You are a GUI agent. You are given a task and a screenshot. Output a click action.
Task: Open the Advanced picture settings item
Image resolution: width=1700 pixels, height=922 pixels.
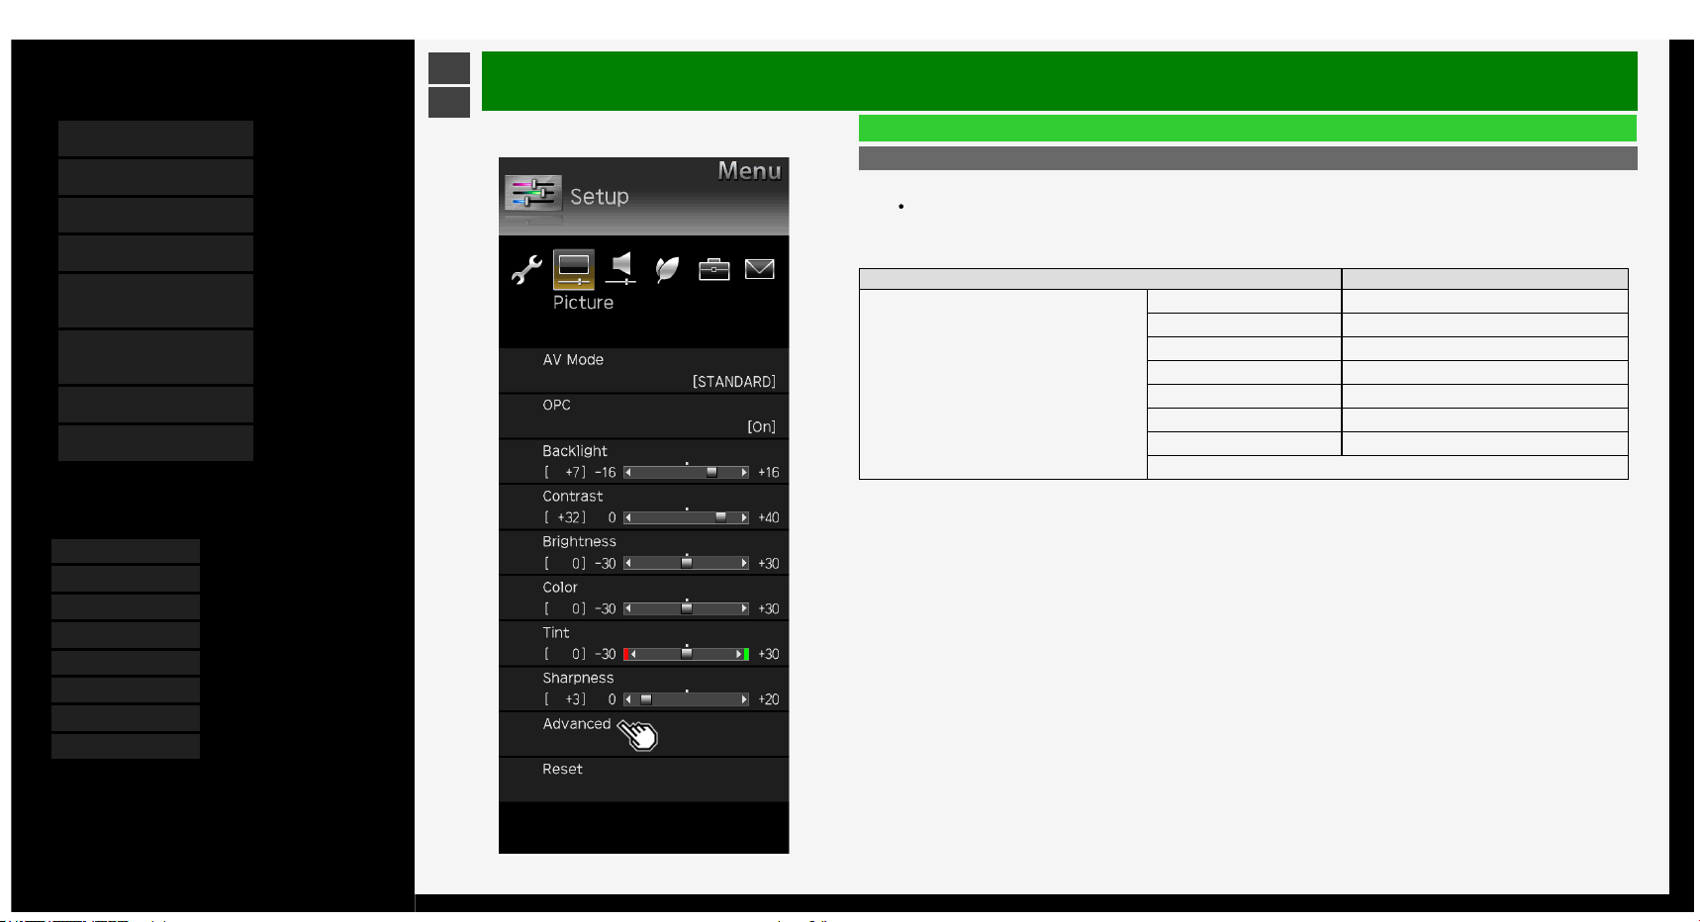643,734
